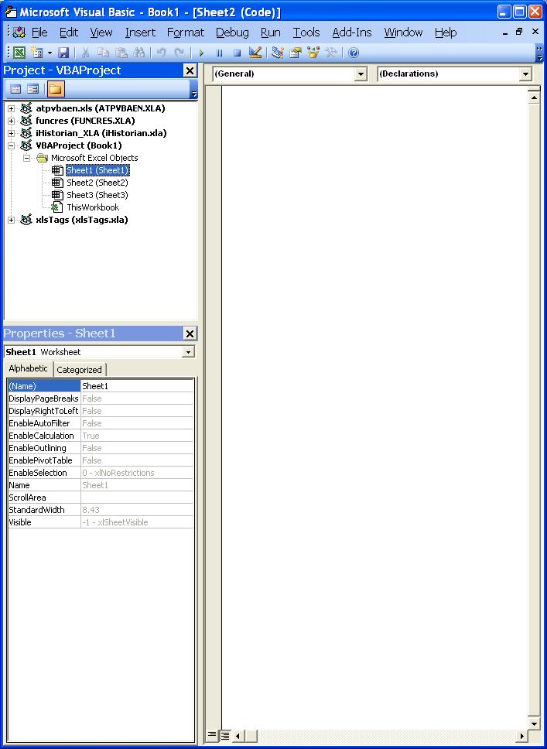Click the Paste clipboard icon
The image size is (547, 749).
(121, 53)
